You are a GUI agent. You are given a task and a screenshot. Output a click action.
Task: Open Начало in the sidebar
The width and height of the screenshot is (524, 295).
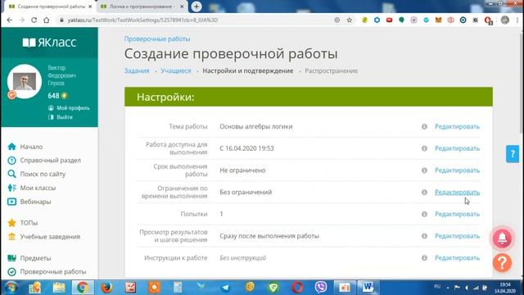(x=31, y=147)
